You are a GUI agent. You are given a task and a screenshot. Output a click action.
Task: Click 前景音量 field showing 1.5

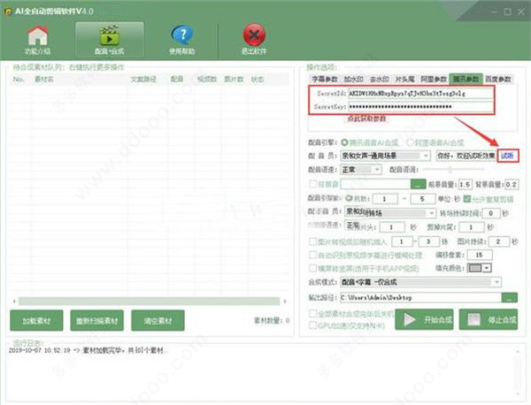point(465,185)
